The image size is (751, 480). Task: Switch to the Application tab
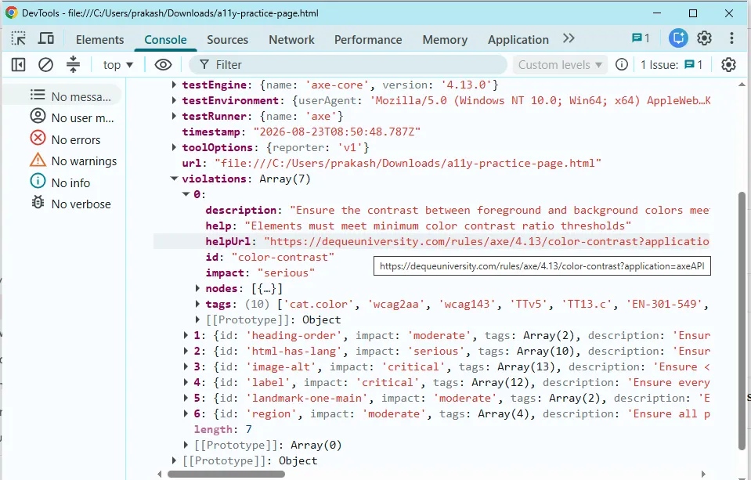518,40
